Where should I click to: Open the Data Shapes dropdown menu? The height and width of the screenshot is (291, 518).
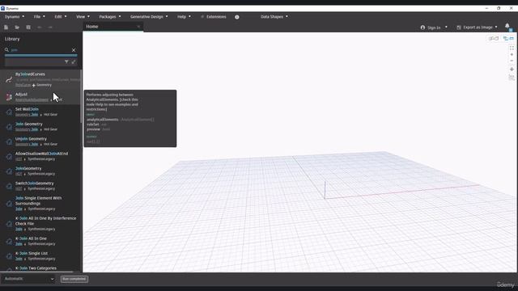(274, 16)
